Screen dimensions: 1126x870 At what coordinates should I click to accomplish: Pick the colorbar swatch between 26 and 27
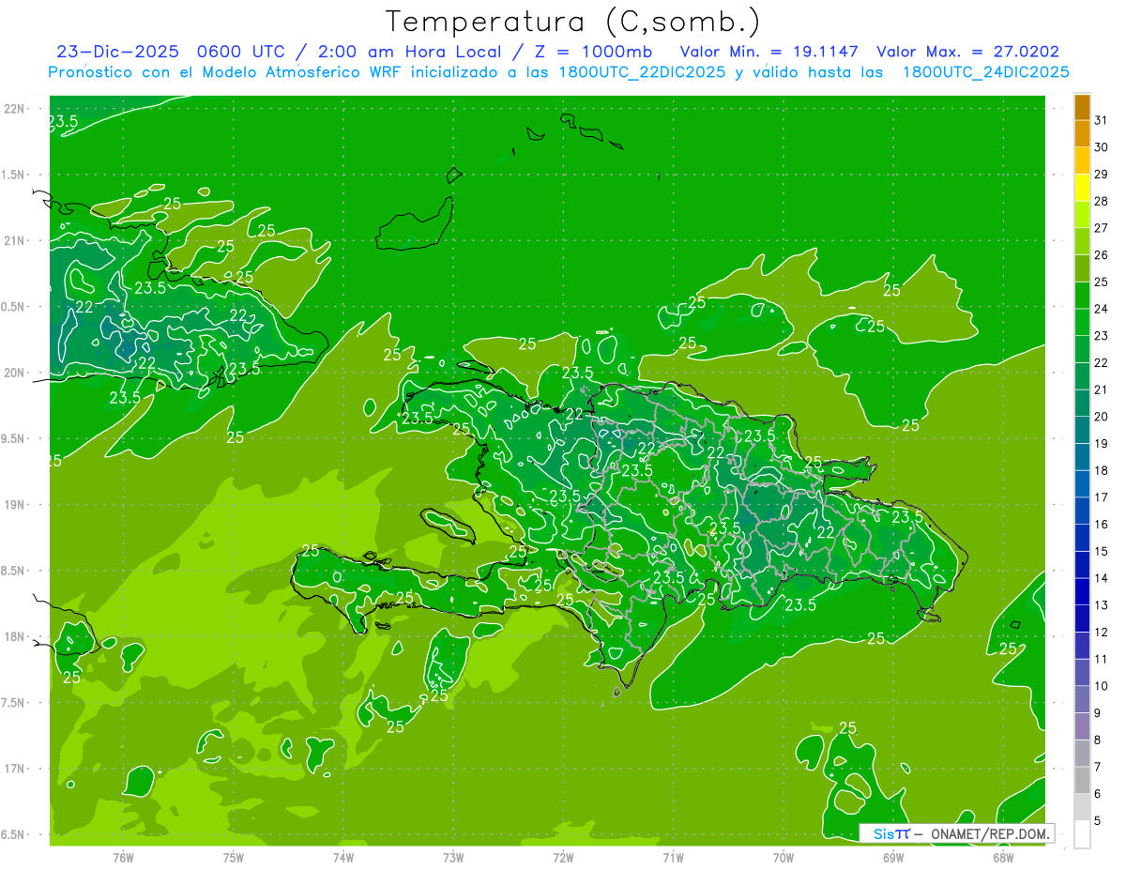(1082, 241)
